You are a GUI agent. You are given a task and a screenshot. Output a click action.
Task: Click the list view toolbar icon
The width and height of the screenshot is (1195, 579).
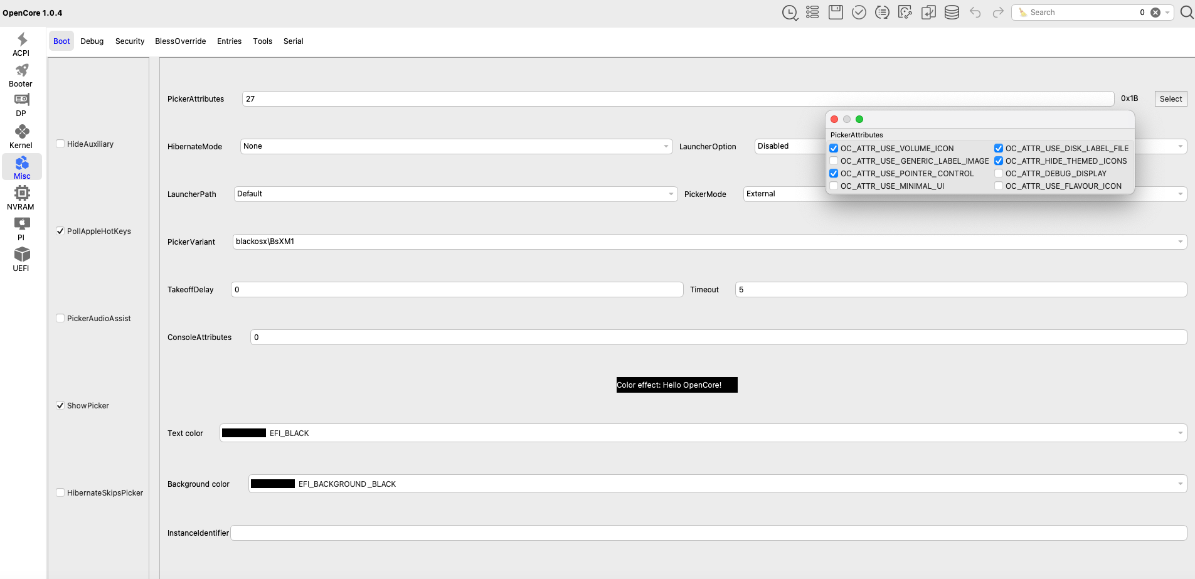coord(812,13)
